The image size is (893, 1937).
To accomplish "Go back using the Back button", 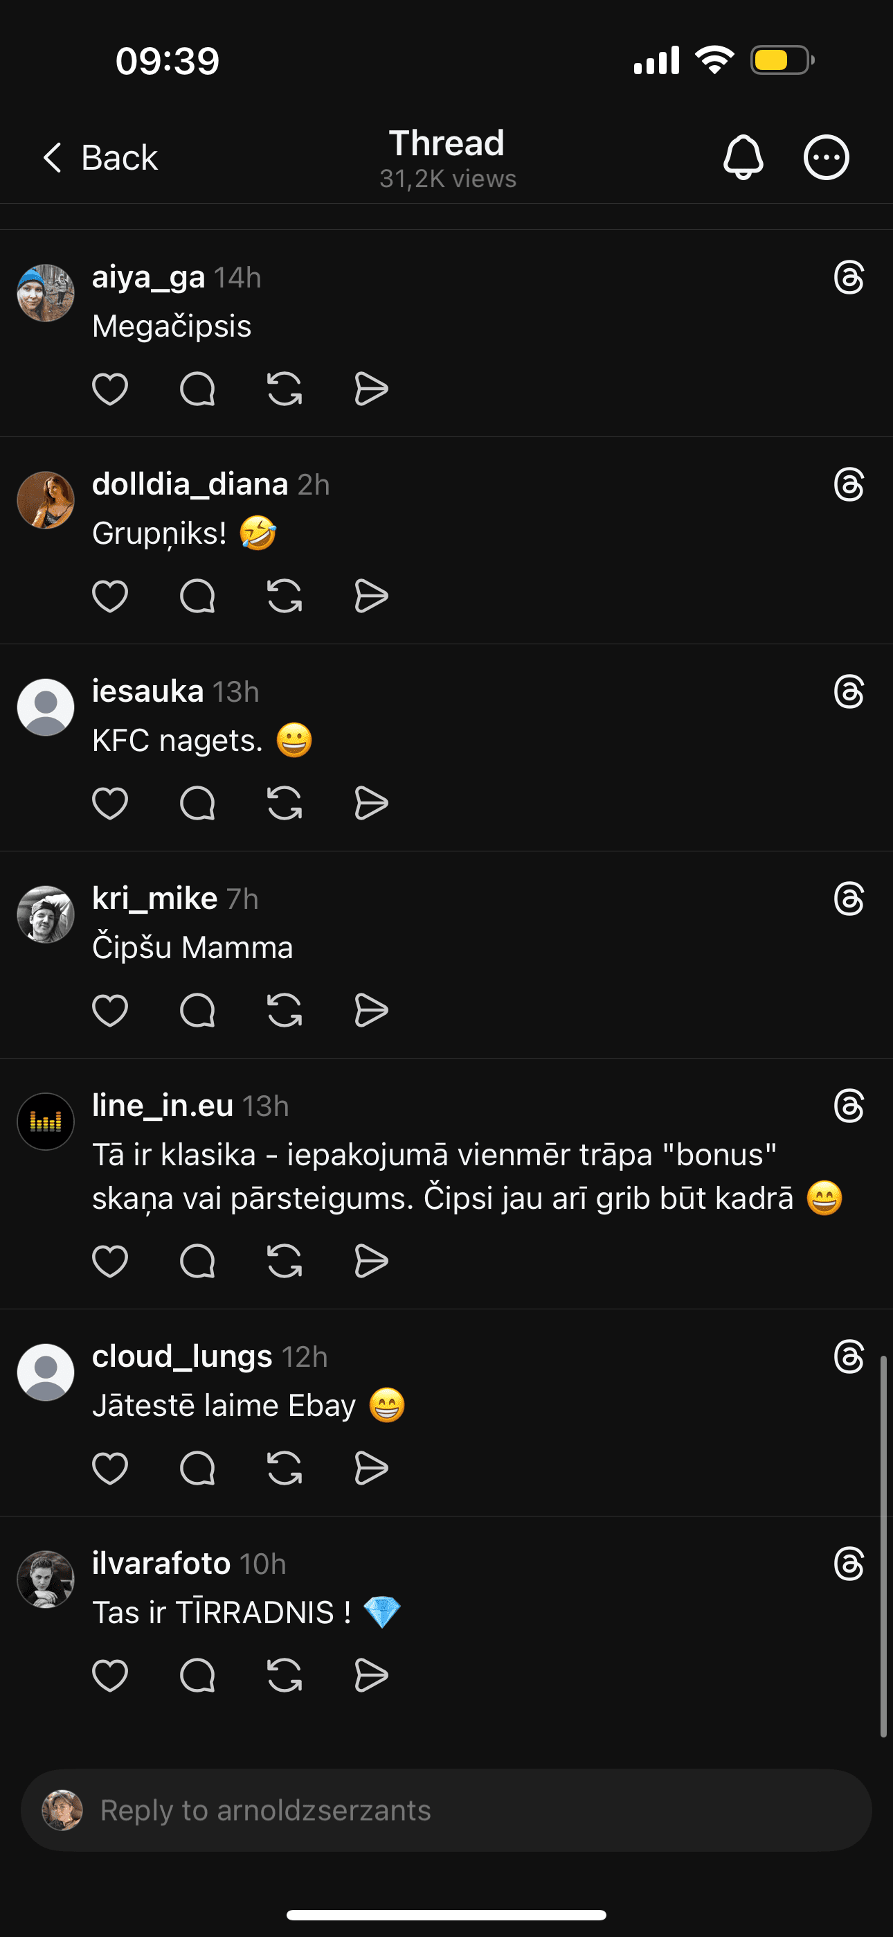I will pyautogui.click(x=101, y=158).
